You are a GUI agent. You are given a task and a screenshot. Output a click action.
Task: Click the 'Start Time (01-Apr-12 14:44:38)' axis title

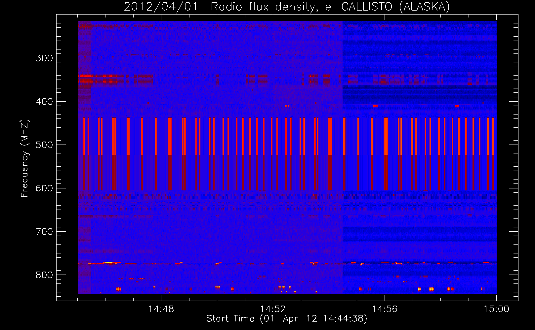coord(287,319)
